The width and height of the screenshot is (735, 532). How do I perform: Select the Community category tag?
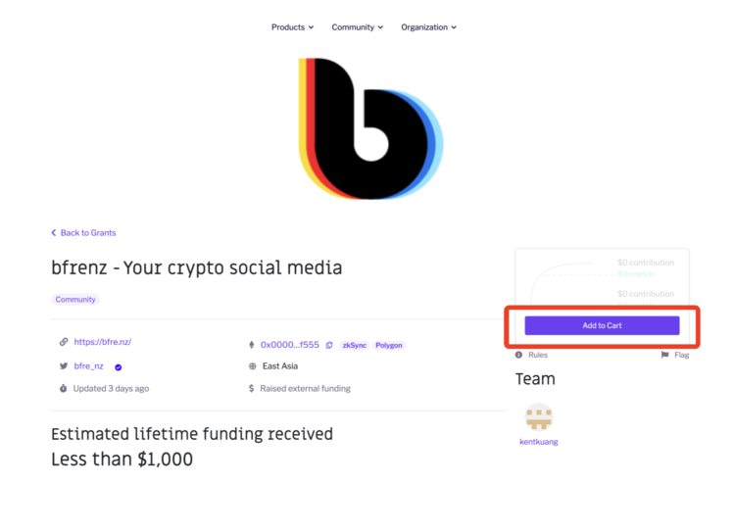(75, 299)
